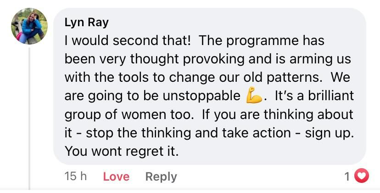Image resolution: width=380 pixels, height=193 pixels.
Task: Click the Lyn Ray commenter name
Action: click(87, 23)
